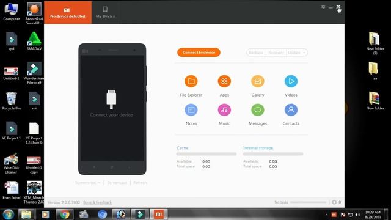This screenshot has height=220, width=391.
Task: Open the Messages icon
Action: pos(258,110)
